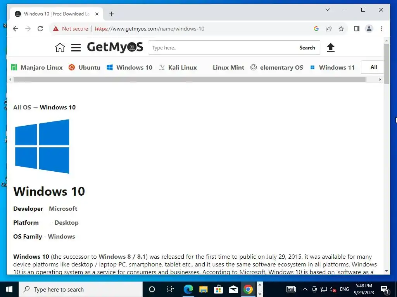The image size is (397, 297).
Task: Open Google icon in address bar
Action: coord(316,29)
